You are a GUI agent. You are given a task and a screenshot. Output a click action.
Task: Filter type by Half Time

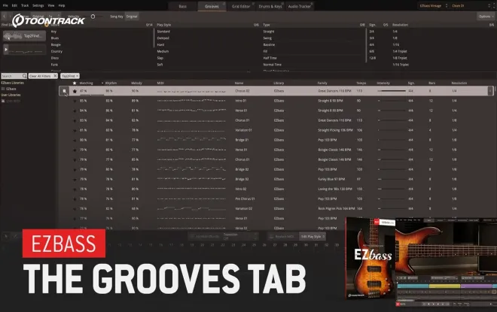[270, 58]
